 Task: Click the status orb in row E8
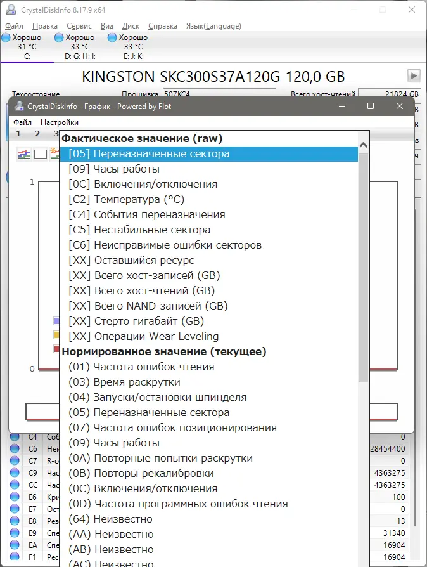15,521
